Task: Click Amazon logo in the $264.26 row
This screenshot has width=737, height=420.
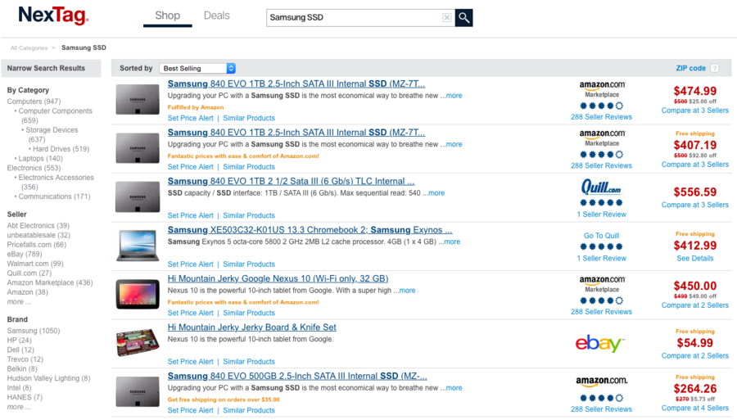Action: 602,381
